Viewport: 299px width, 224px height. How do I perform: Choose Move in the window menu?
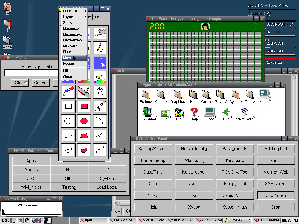click(x=74, y=58)
